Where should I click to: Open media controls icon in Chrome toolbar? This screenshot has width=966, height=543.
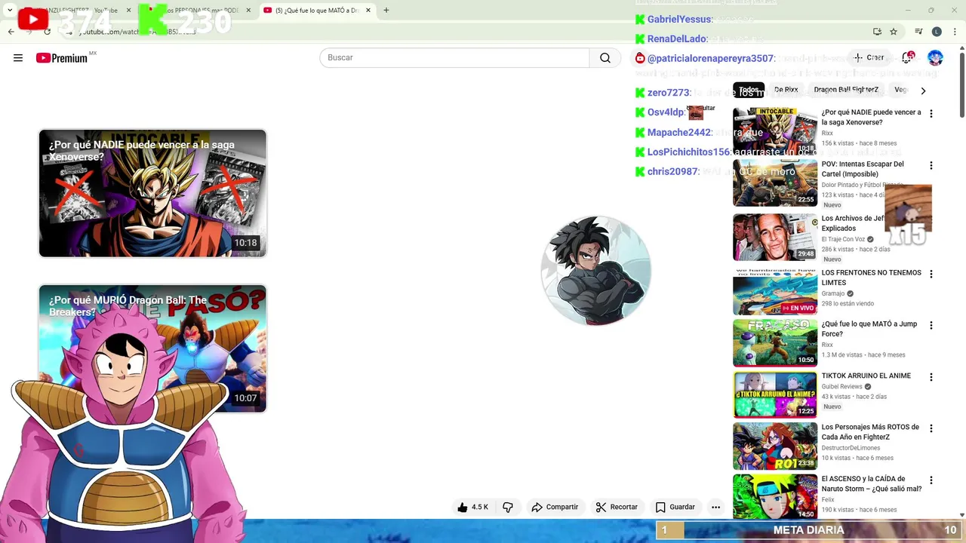click(918, 32)
